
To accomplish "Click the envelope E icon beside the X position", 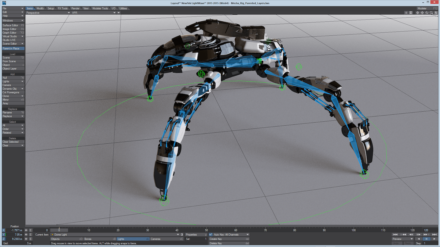I will [x=30, y=230].
